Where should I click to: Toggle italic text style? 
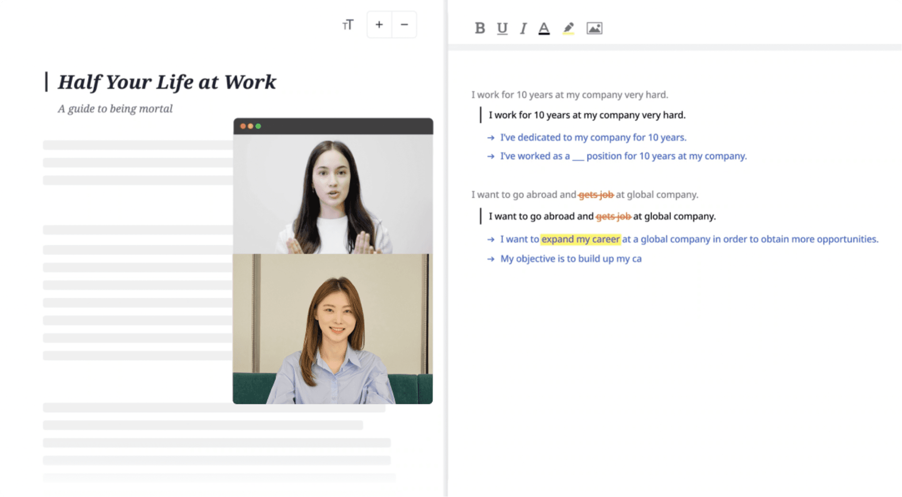(523, 28)
